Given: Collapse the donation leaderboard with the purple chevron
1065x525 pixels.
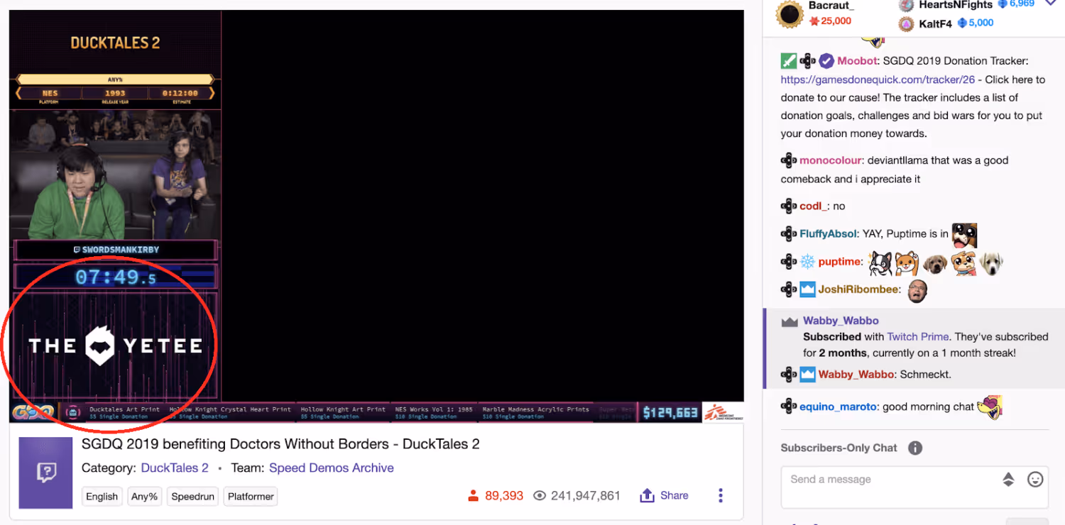Looking at the screenshot, I should click(1052, 5).
